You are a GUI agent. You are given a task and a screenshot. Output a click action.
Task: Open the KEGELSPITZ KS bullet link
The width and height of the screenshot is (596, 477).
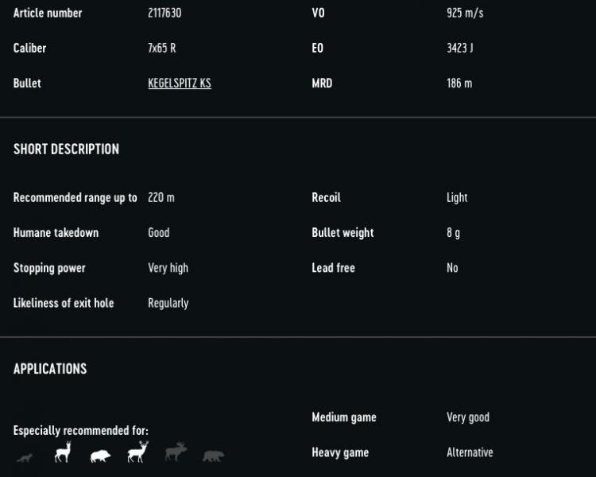tap(180, 83)
